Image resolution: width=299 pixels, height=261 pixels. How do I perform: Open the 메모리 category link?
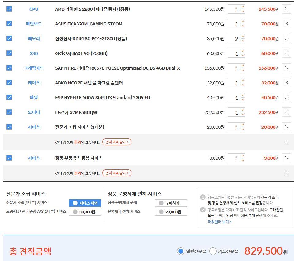click(x=34, y=39)
